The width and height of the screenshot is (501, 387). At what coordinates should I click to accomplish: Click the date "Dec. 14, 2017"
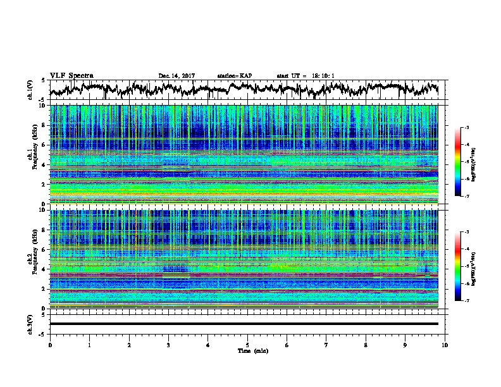point(176,76)
